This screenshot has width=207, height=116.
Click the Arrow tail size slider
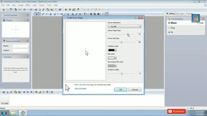[122, 42]
